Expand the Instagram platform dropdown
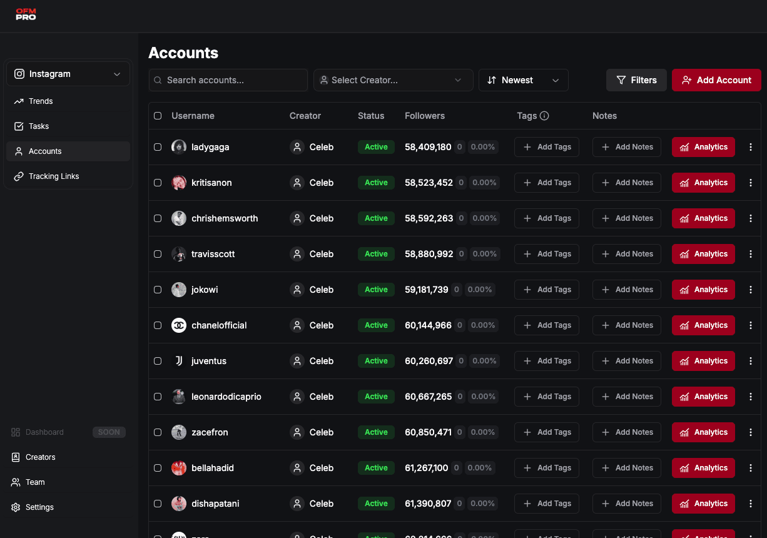 (68, 74)
